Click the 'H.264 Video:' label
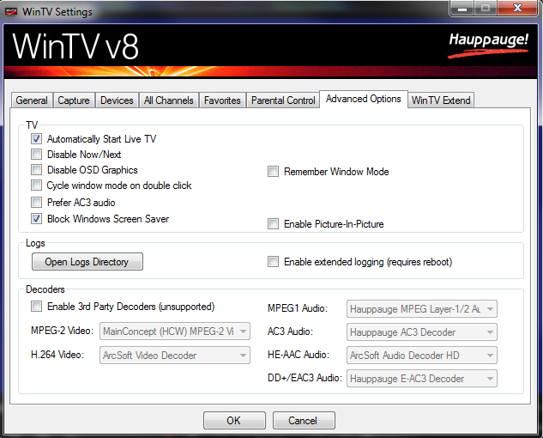 (57, 355)
